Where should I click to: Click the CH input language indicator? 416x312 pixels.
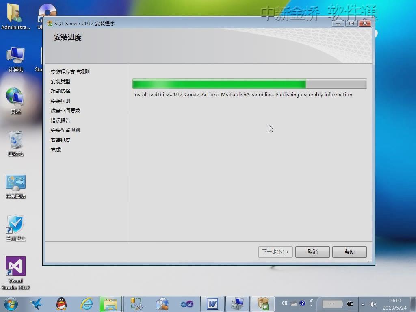pyautogui.click(x=285, y=303)
